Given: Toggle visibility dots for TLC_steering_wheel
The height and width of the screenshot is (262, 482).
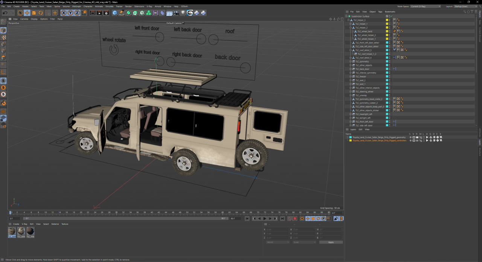Looking at the screenshot, I should 390,91.
